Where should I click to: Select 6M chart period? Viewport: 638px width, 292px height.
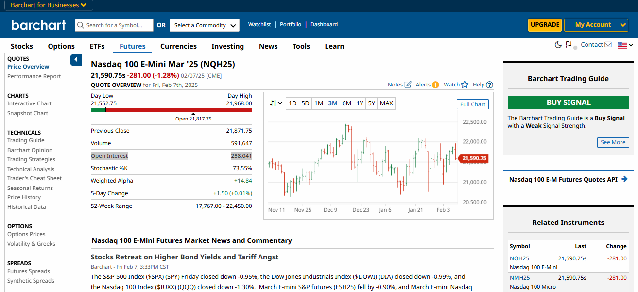(x=346, y=103)
